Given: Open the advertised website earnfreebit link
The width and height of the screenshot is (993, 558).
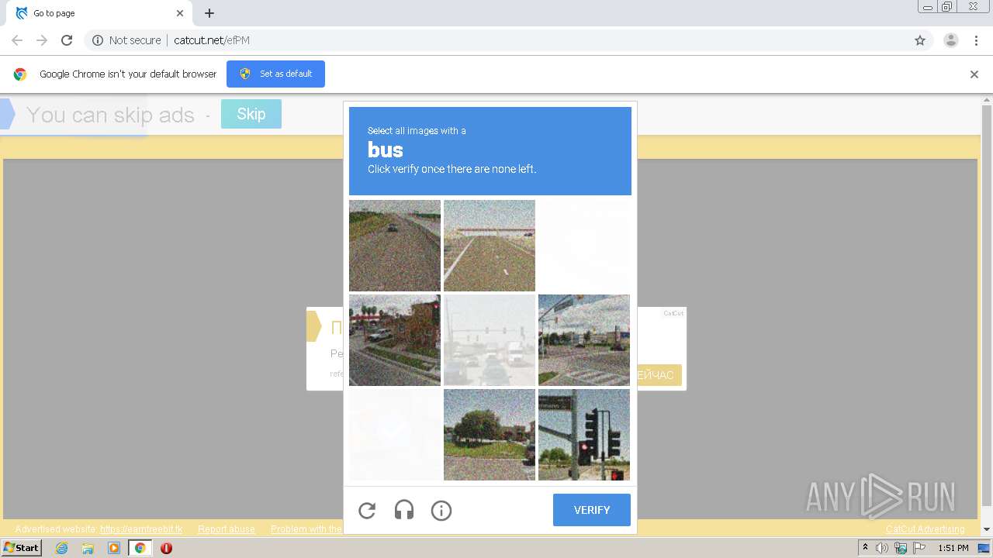Looking at the screenshot, I should (x=141, y=529).
